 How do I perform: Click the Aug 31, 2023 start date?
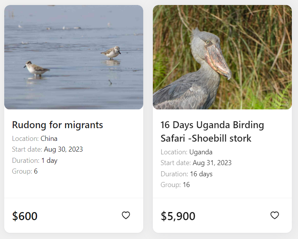point(212,163)
